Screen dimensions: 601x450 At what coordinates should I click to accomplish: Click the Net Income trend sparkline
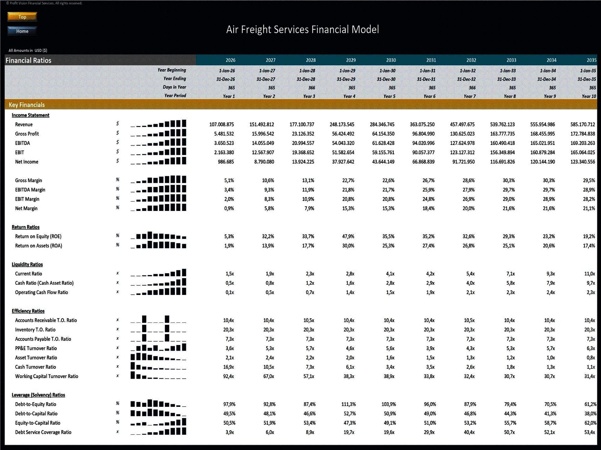[158, 162]
